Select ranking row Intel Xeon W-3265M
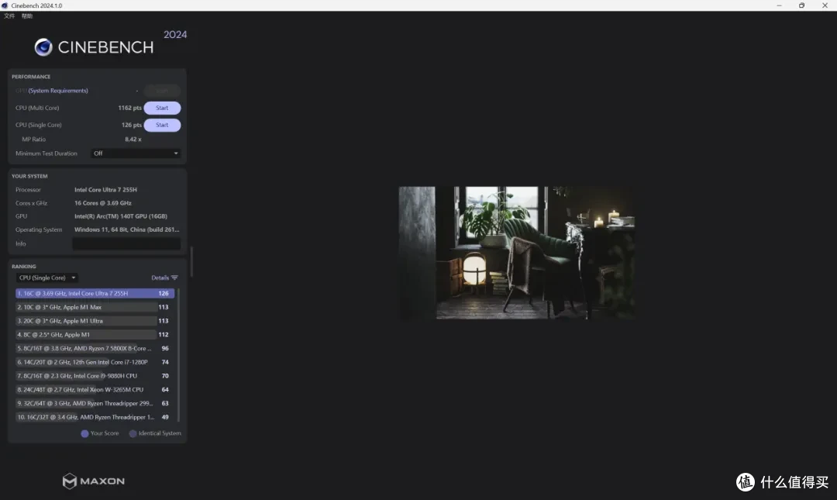 pyautogui.click(x=95, y=390)
